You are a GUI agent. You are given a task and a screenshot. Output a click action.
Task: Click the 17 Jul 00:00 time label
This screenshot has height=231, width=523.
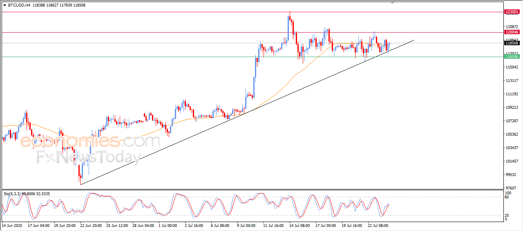tap(326, 225)
